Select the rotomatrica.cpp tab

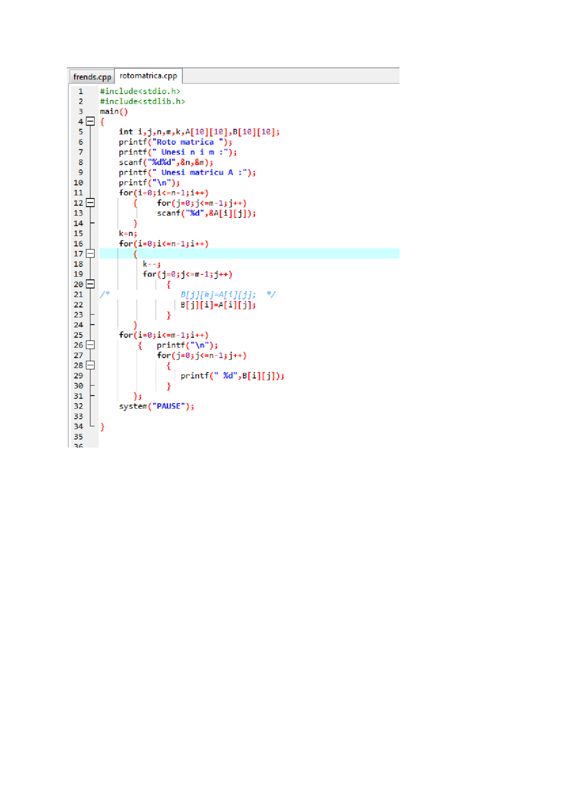(x=148, y=76)
